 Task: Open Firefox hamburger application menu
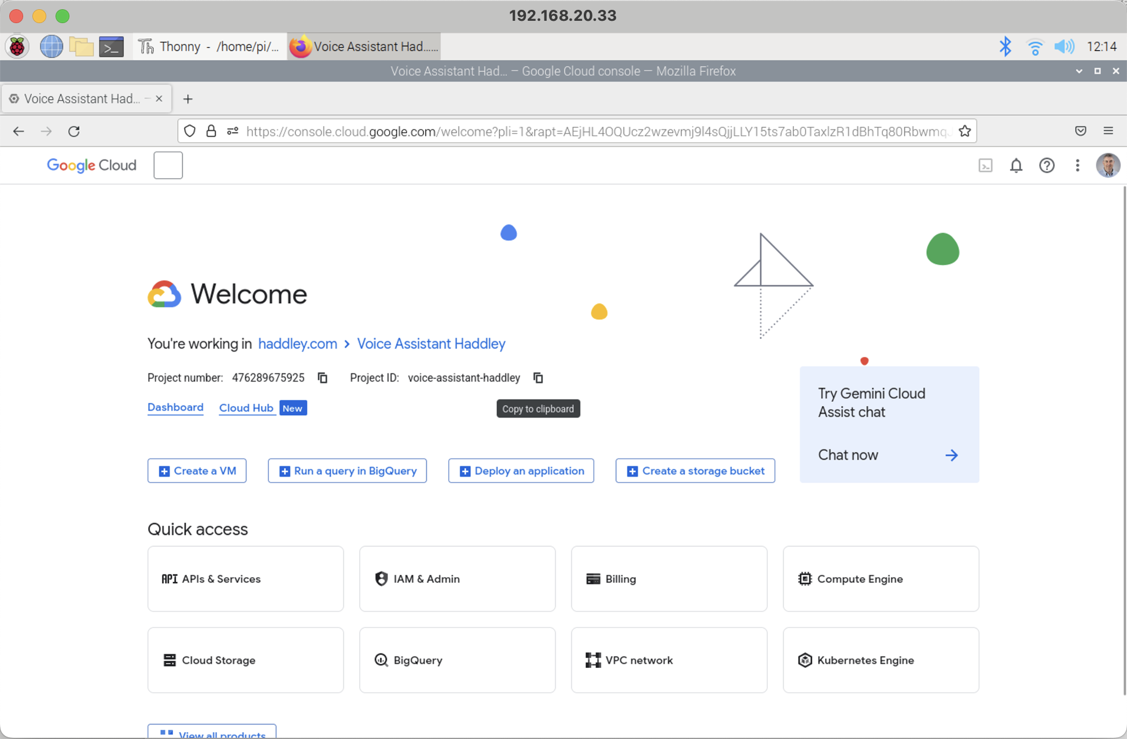point(1108,131)
